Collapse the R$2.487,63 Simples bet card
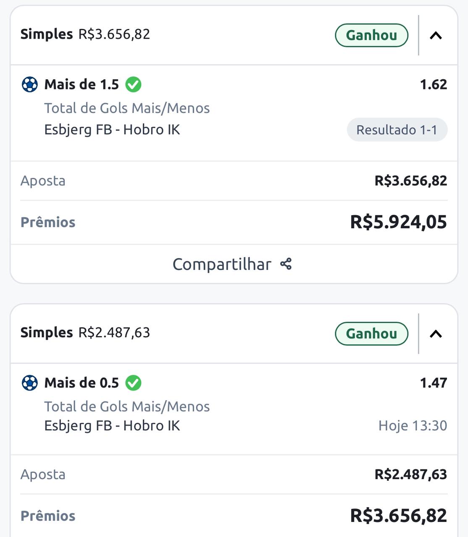 click(436, 334)
